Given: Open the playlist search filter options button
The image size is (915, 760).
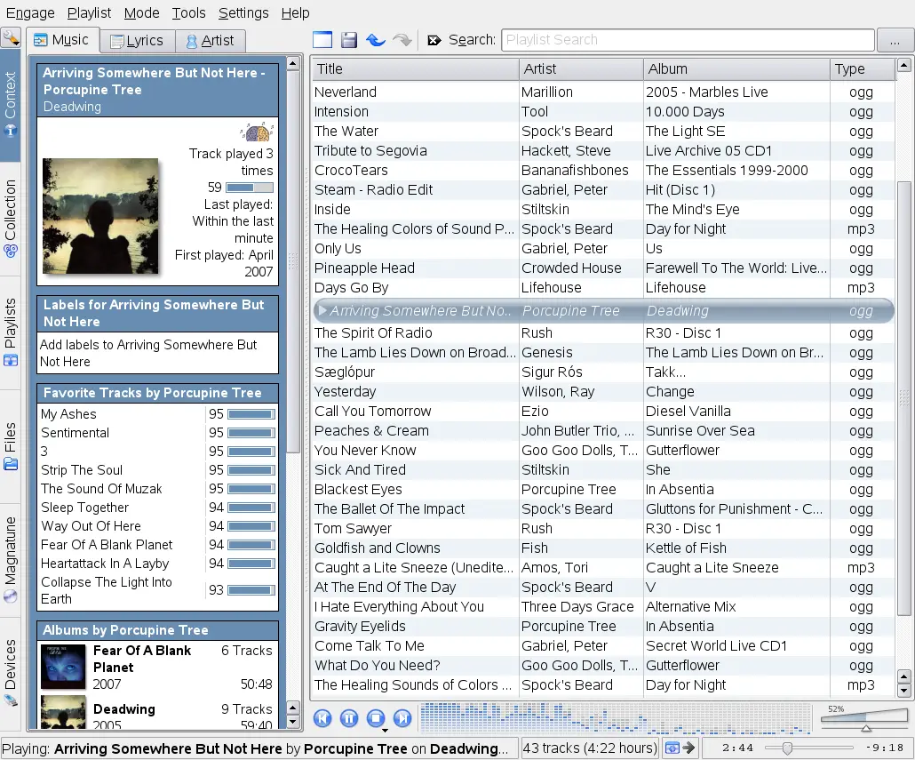Looking at the screenshot, I should tap(895, 40).
